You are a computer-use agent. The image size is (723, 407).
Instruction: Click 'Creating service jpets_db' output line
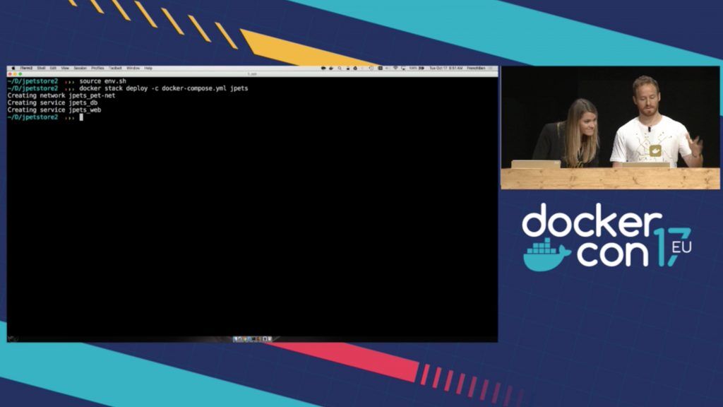click(x=52, y=103)
